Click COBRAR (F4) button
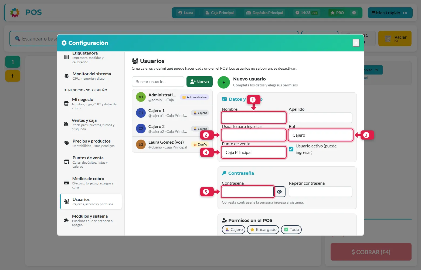 click(371, 252)
